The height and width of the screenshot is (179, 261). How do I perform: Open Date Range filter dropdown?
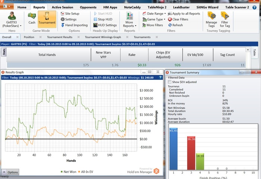pos(154,14)
